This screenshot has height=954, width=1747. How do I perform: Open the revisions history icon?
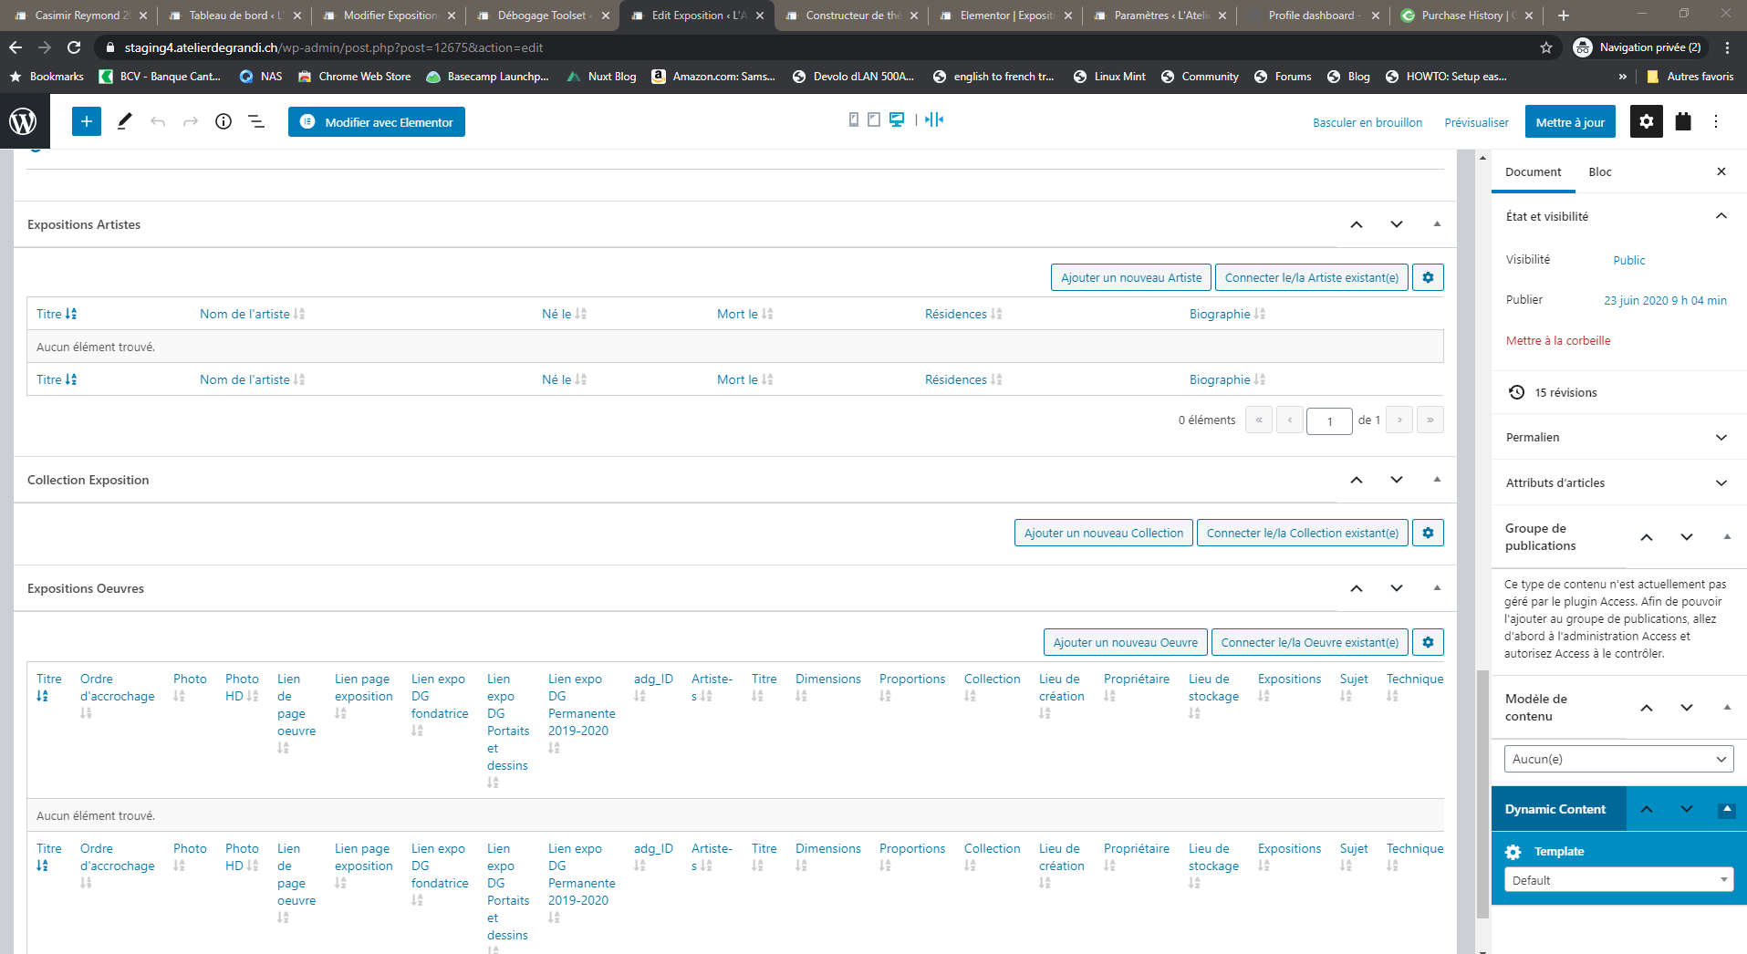point(1516,392)
